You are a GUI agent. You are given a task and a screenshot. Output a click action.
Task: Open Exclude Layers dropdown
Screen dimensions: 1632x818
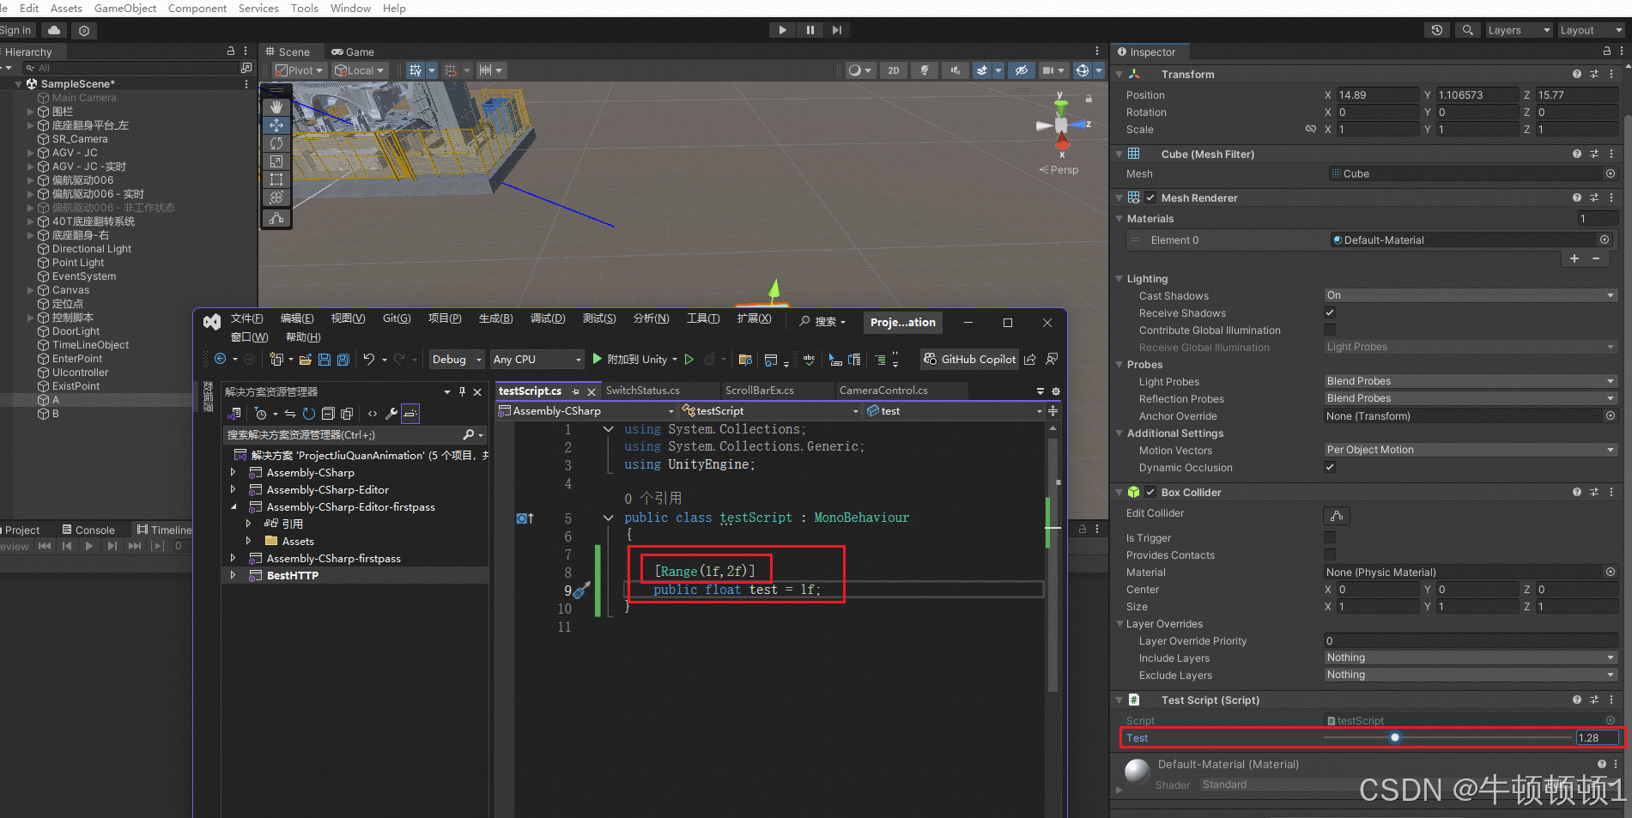click(1471, 676)
